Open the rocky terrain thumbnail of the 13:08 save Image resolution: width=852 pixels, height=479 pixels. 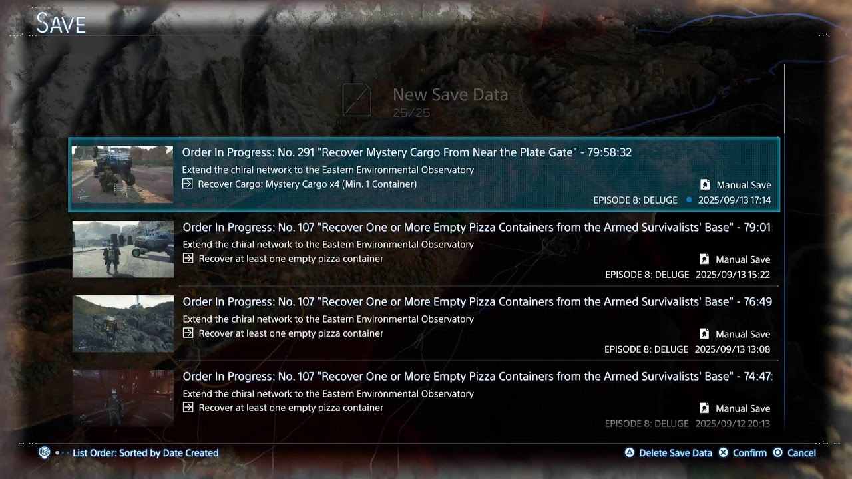point(123,324)
